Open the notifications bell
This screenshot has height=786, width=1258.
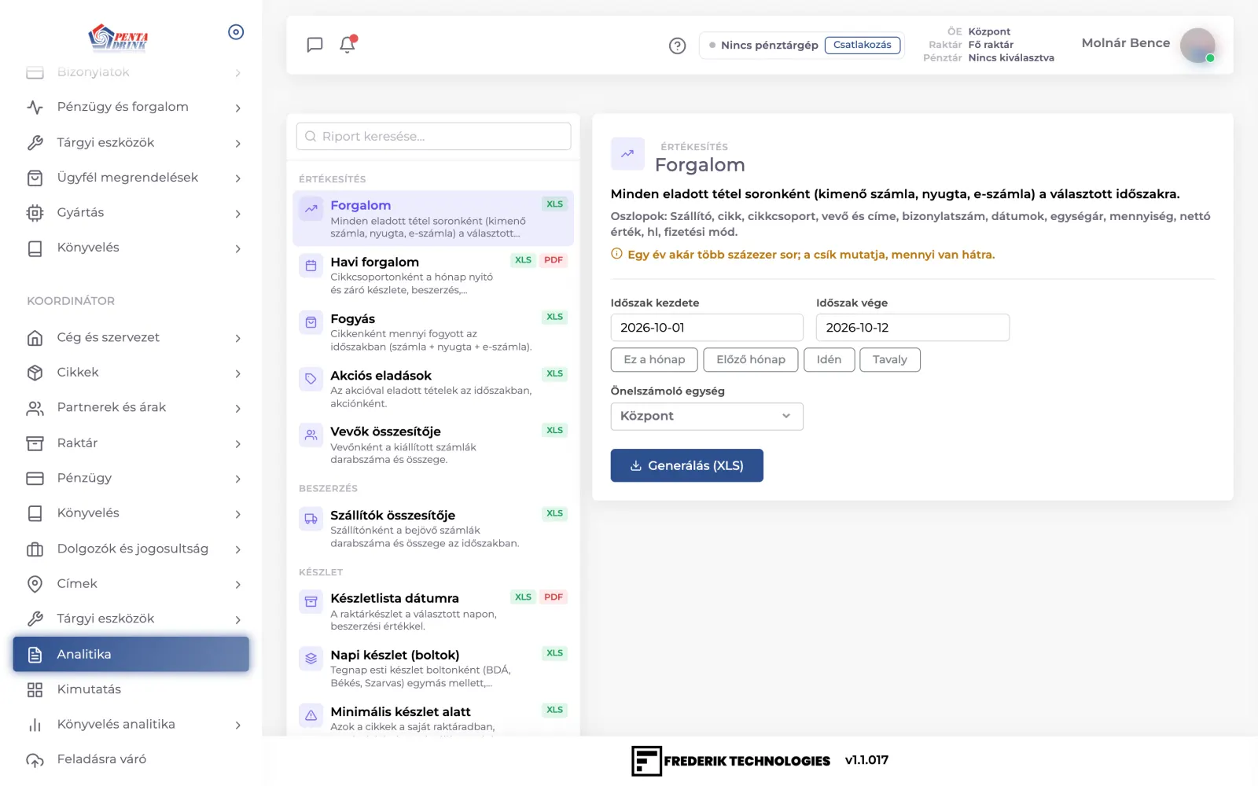(x=348, y=45)
